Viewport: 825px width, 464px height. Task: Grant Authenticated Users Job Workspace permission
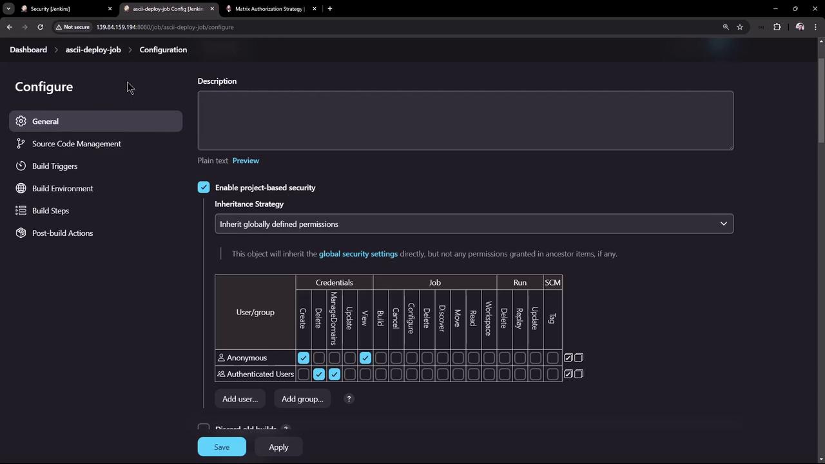pos(489,374)
